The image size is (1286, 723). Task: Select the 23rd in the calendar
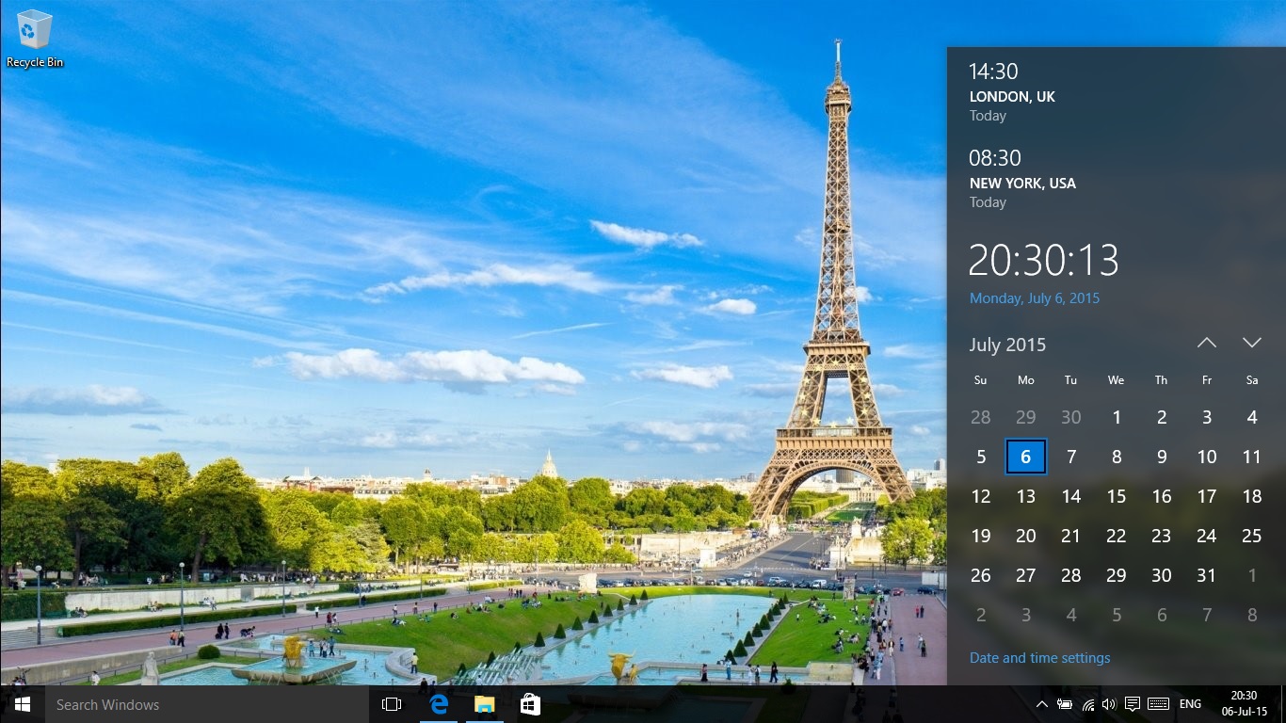[x=1162, y=537]
